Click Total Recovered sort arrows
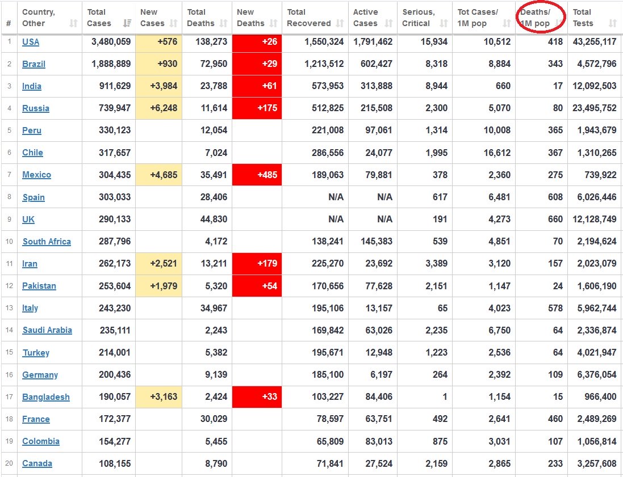This screenshot has width=623, height=477. click(340, 23)
